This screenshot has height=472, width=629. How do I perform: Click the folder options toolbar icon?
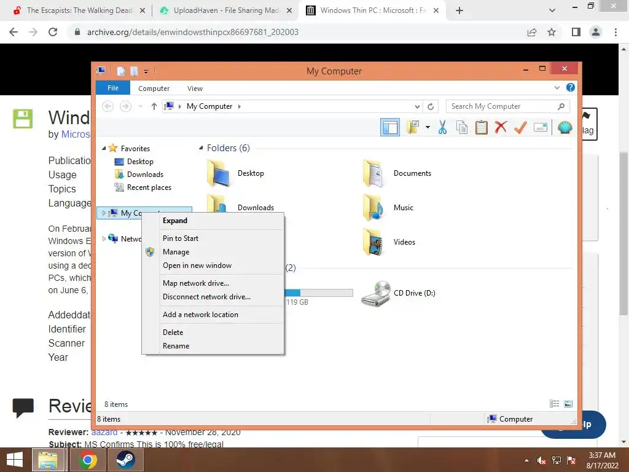pos(412,127)
